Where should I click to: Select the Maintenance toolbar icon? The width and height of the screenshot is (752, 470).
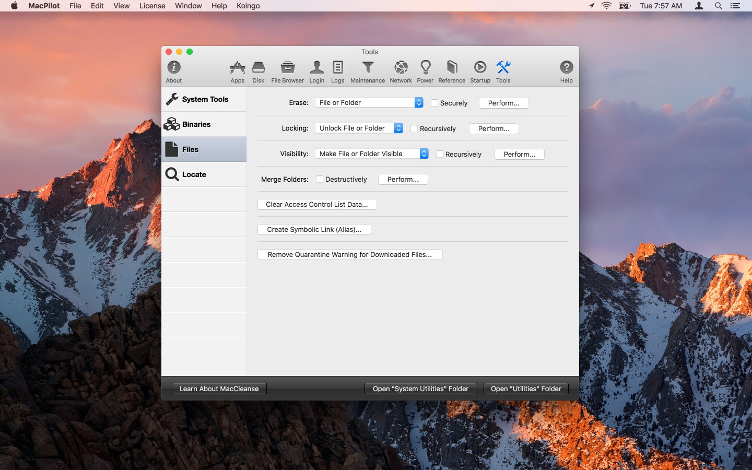coord(368,72)
